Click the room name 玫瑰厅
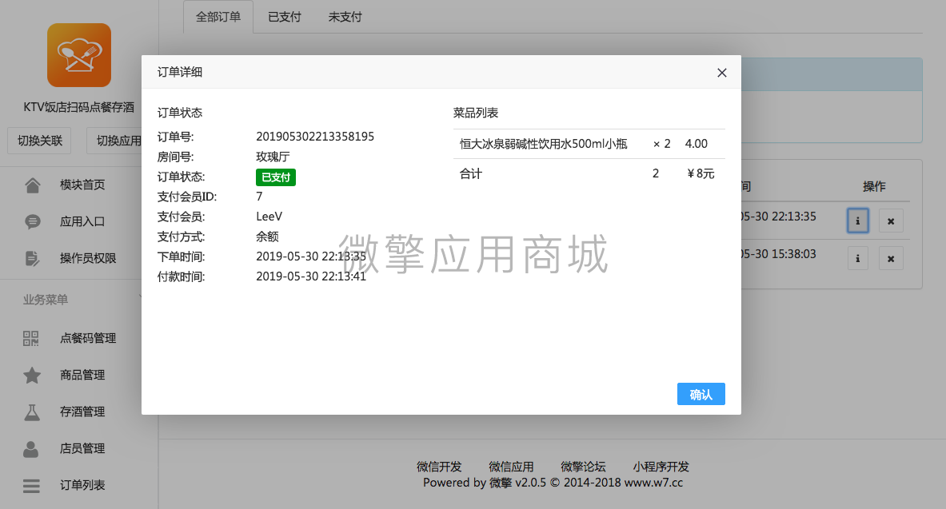The width and height of the screenshot is (946, 509). [273, 157]
